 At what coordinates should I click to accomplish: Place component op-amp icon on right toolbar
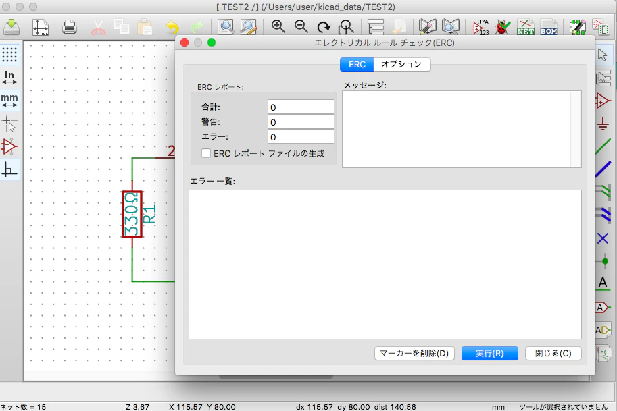tap(603, 101)
